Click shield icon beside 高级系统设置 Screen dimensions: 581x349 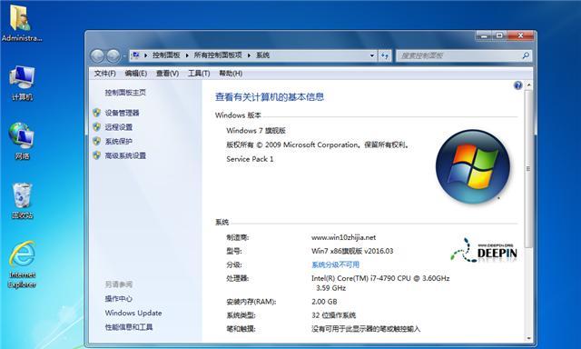point(97,155)
